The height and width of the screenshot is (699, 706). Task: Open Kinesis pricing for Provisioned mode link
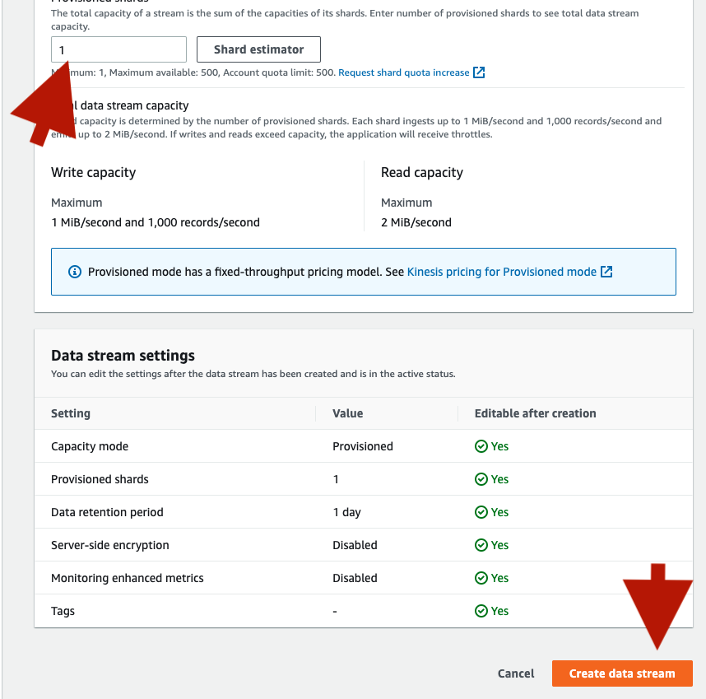tap(502, 272)
